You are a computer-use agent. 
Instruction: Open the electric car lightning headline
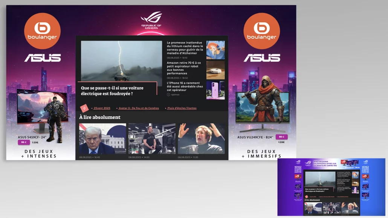pos(112,91)
